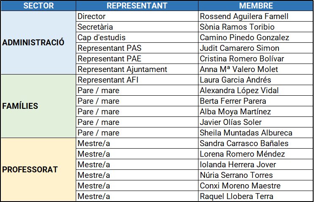This screenshot has height=202, width=314.
Task: Select the Representant AFI cell
Action: point(137,80)
